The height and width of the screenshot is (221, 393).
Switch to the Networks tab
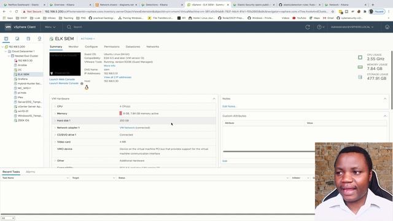click(153, 47)
